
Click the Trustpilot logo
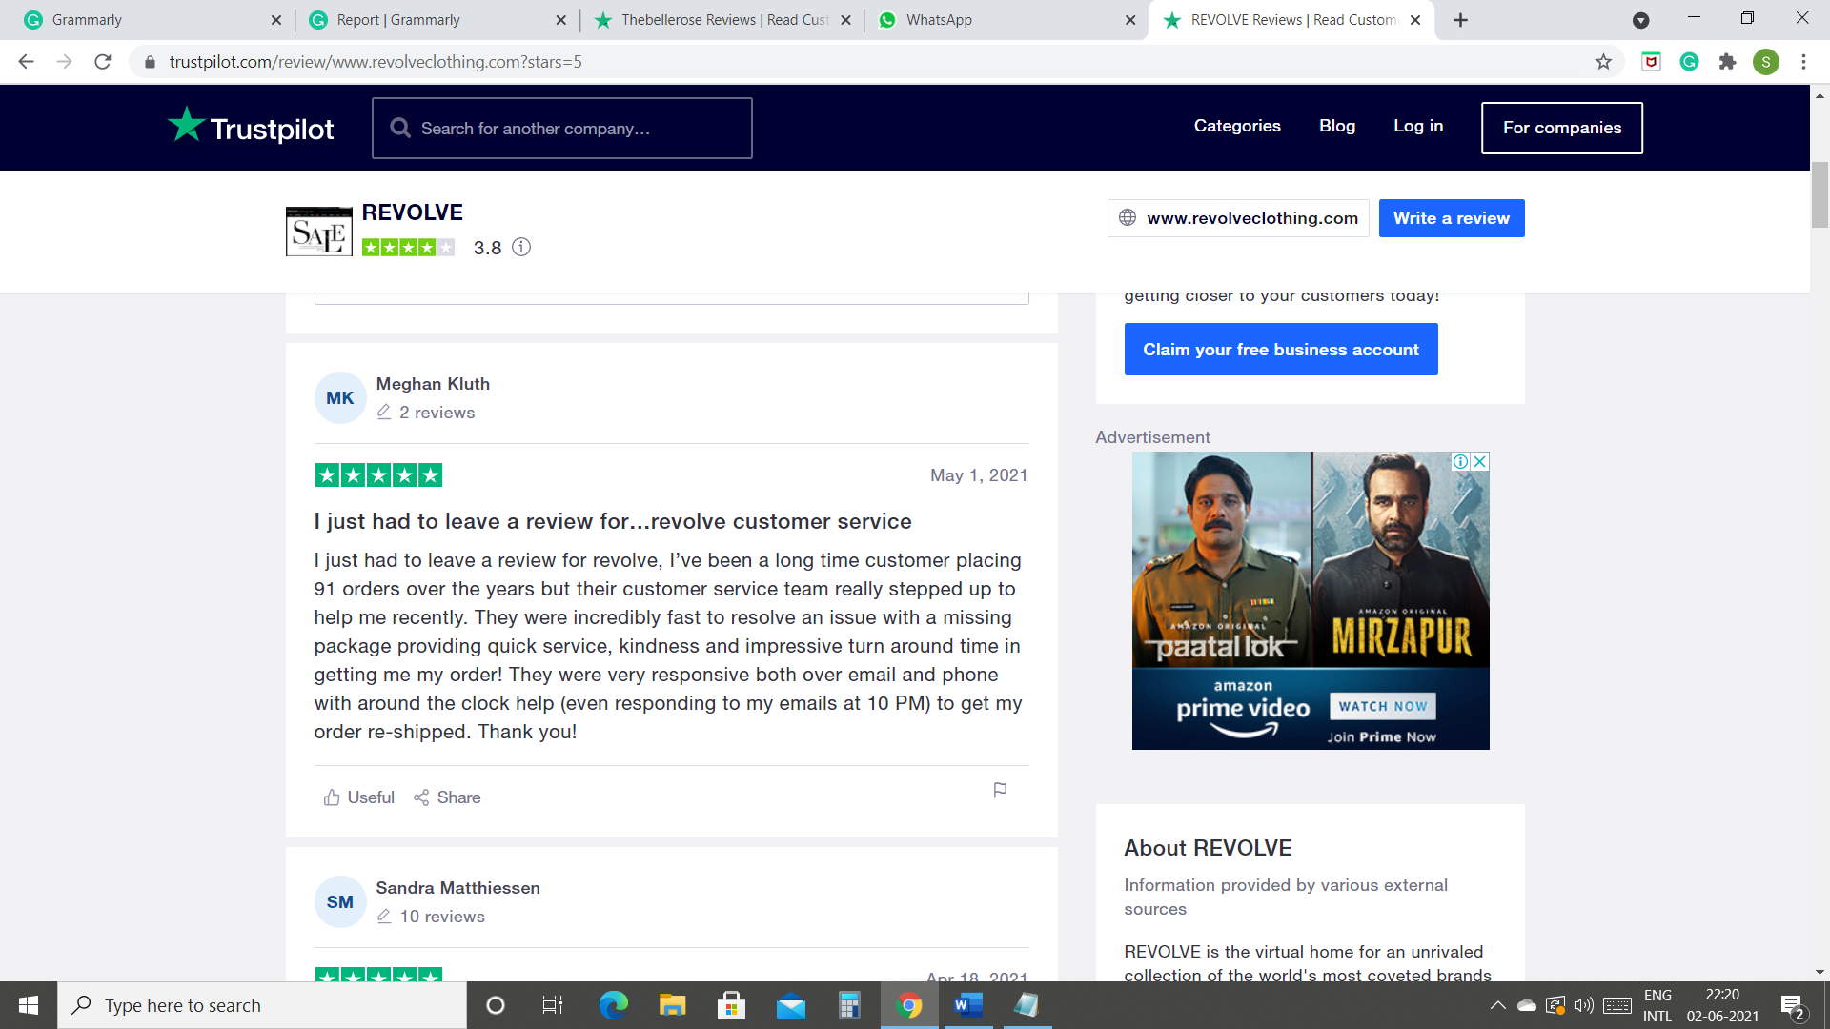point(251,127)
